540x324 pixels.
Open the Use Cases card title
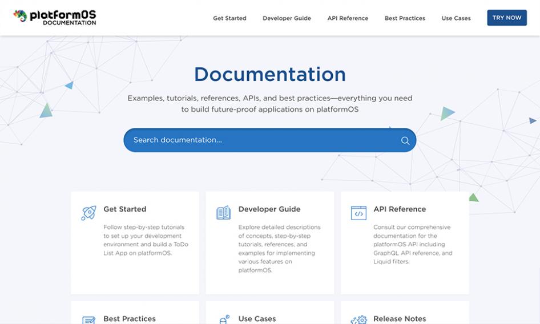[x=257, y=319]
